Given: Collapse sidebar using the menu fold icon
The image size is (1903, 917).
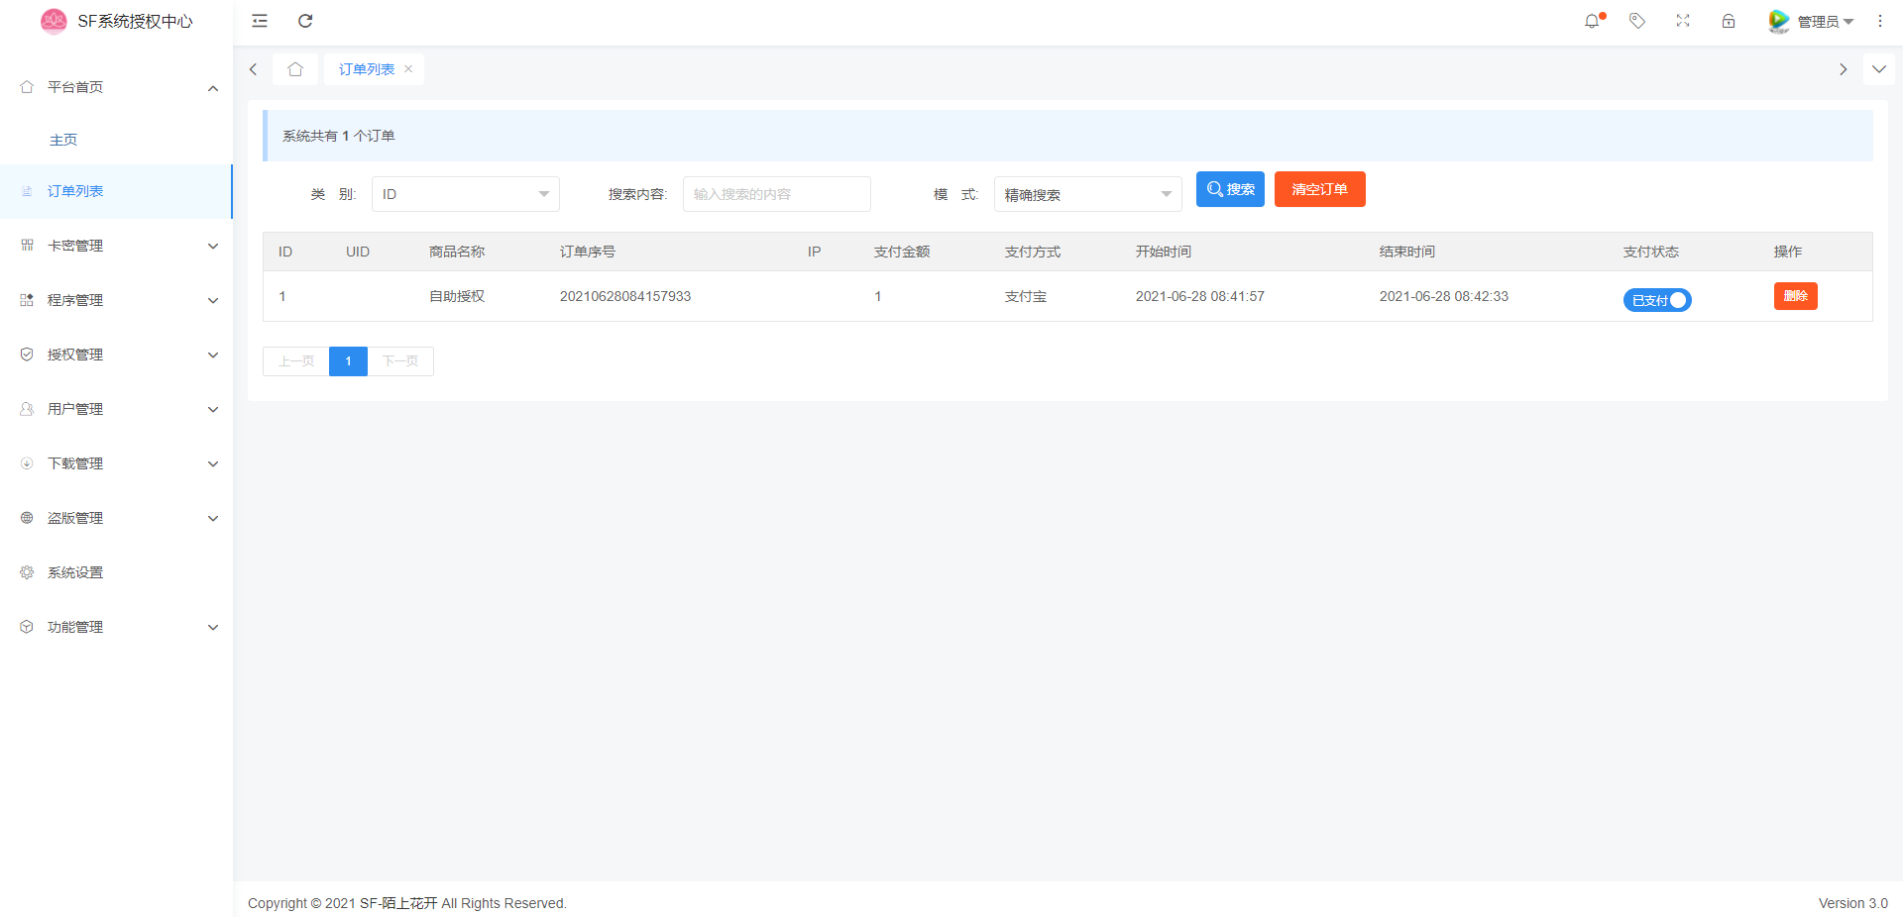Looking at the screenshot, I should [260, 21].
